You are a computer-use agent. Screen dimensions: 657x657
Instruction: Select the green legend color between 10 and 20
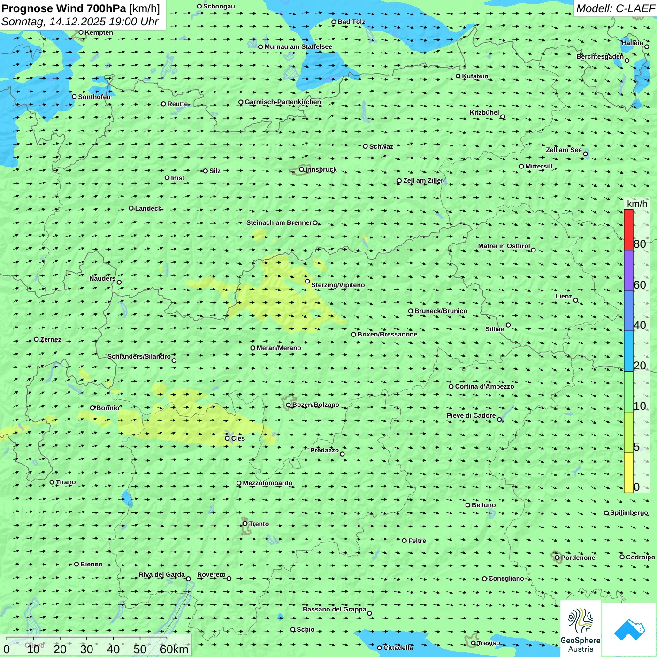click(x=628, y=392)
